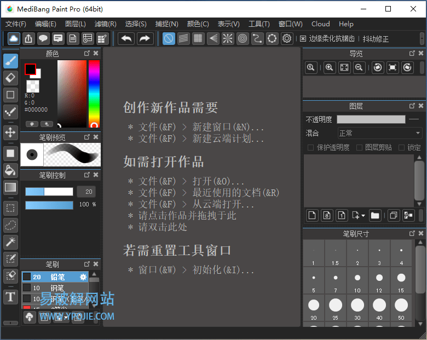Rotate canvas left in navigator

377,67
